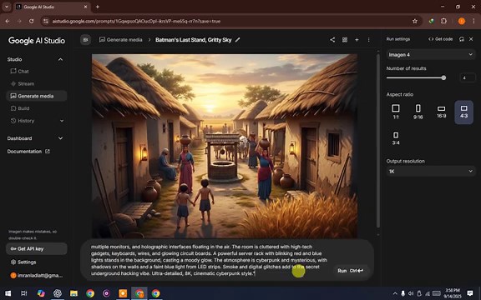Screen dimensions: 481x300
Task: Open Task View on the taskbar
Action: click(24, 293)
